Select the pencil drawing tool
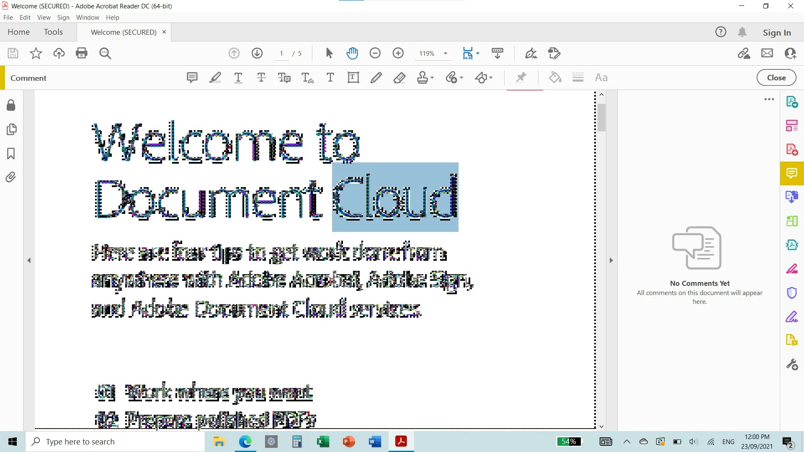The image size is (804, 452). [x=376, y=77]
